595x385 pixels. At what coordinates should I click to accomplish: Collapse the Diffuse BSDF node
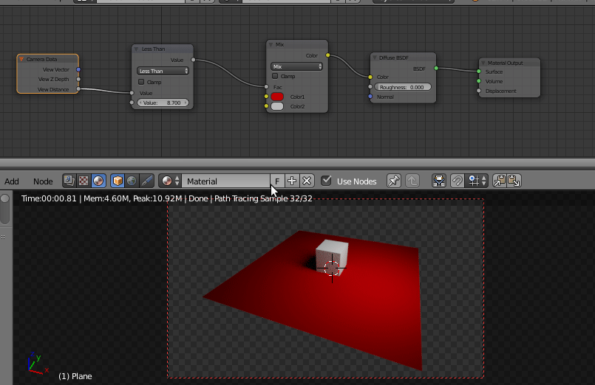[375, 58]
